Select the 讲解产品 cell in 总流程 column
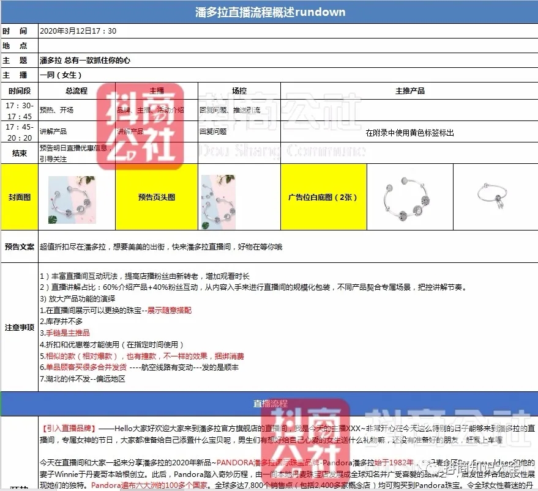The height and width of the screenshot is (491, 538). pyautogui.click(x=77, y=131)
